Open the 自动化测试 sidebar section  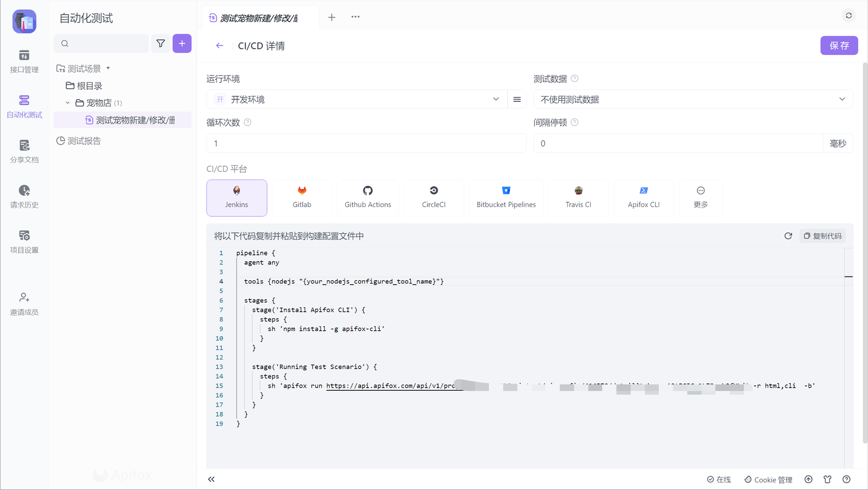[24, 107]
